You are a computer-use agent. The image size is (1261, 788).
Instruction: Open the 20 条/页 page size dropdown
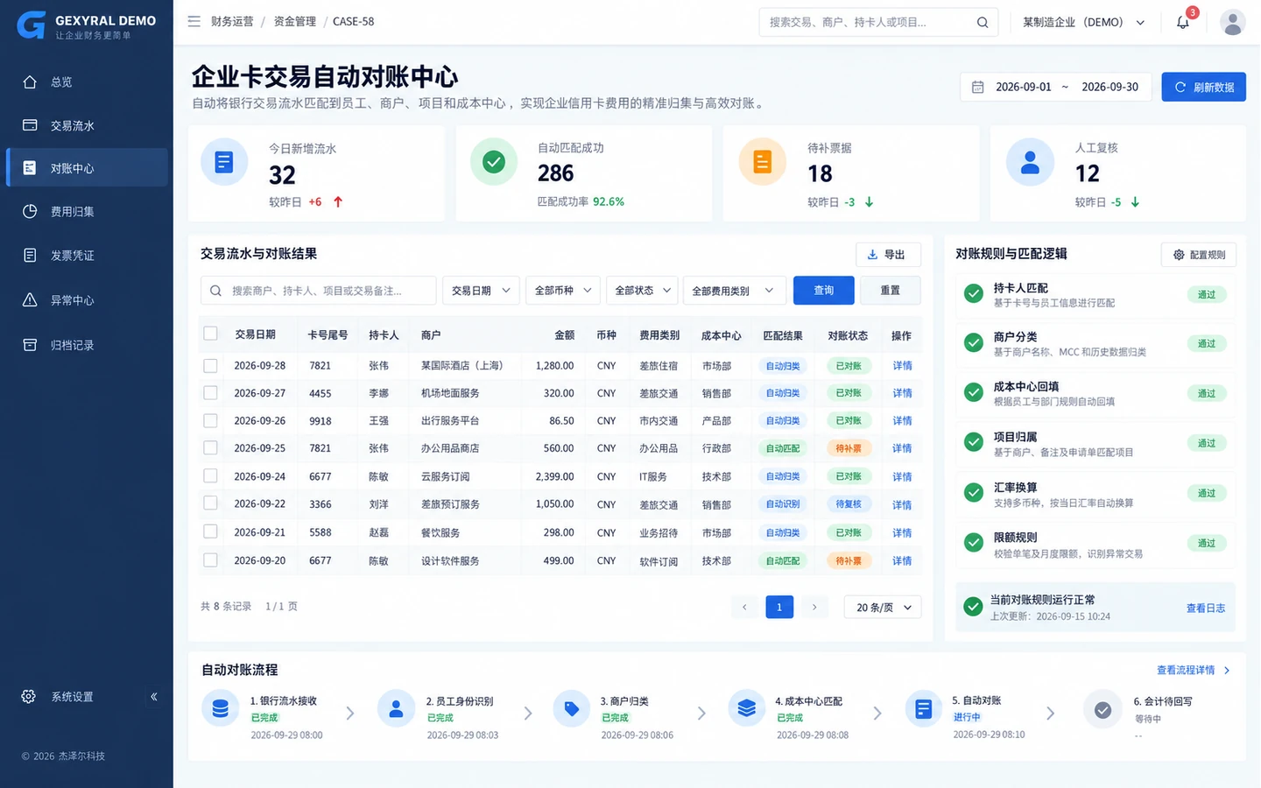[883, 607]
